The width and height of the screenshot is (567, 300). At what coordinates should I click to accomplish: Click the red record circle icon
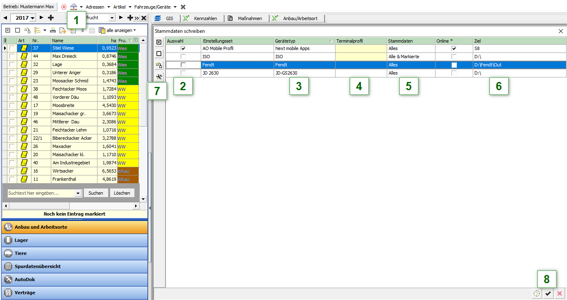pyautogui.click(x=64, y=7)
